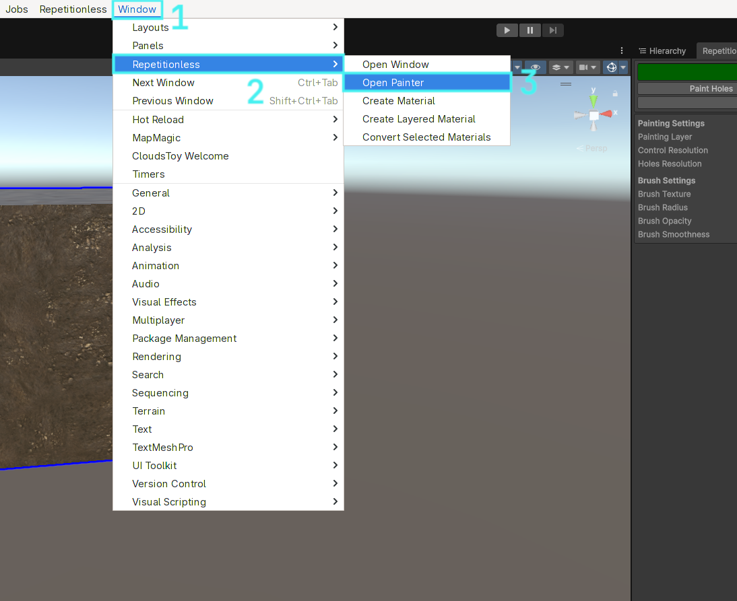737x601 pixels.
Task: Open CloudsToy Welcome from the Window menu
Action: [x=228, y=156]
